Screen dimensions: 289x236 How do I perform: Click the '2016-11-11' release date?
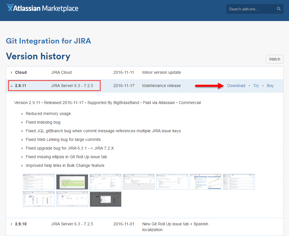[124, 72]
